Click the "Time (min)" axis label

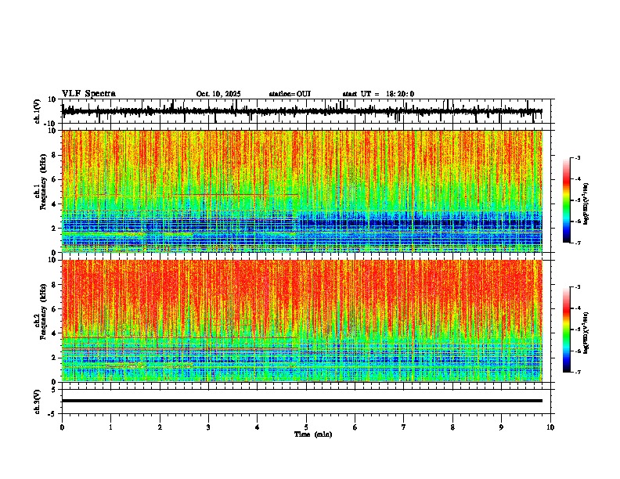coord(313,434)
